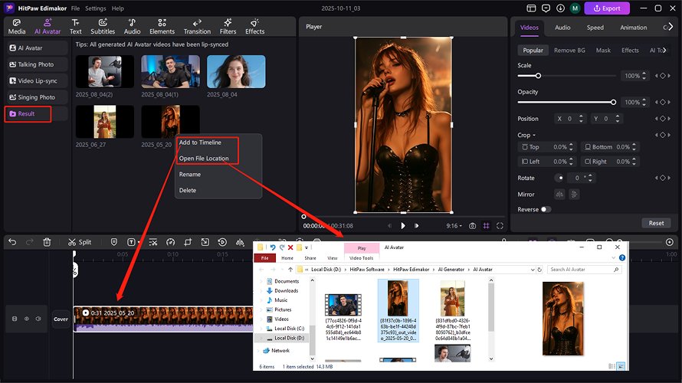Switch to the Speed tab

595,28
